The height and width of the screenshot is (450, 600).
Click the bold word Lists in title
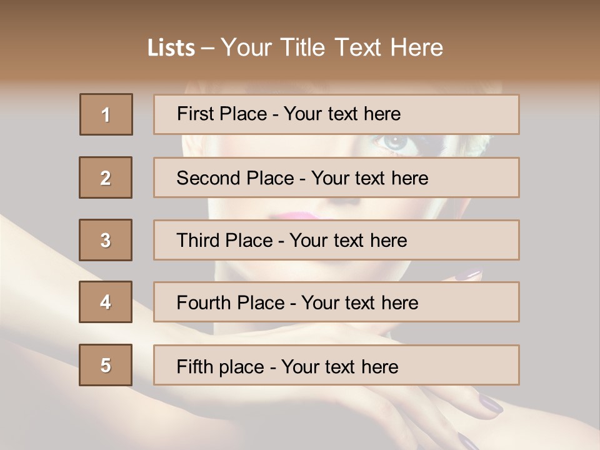pyautogui.click(x=171, y=48)
